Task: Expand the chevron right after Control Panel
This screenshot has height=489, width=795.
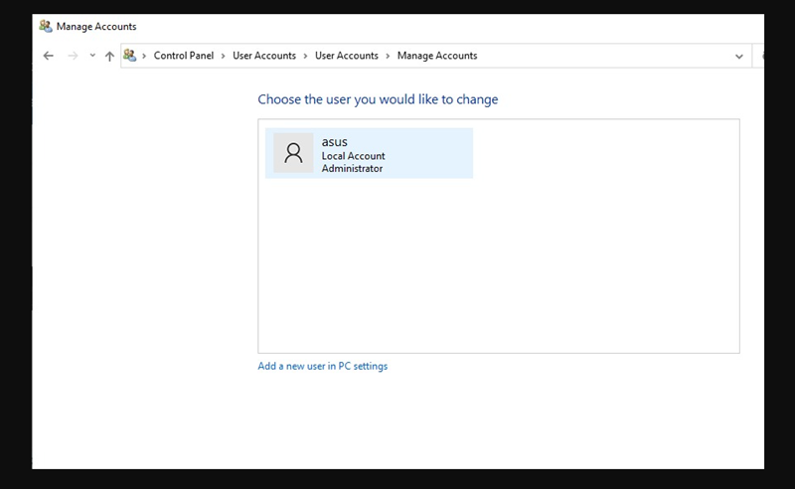Action: (x=224, y=56)
